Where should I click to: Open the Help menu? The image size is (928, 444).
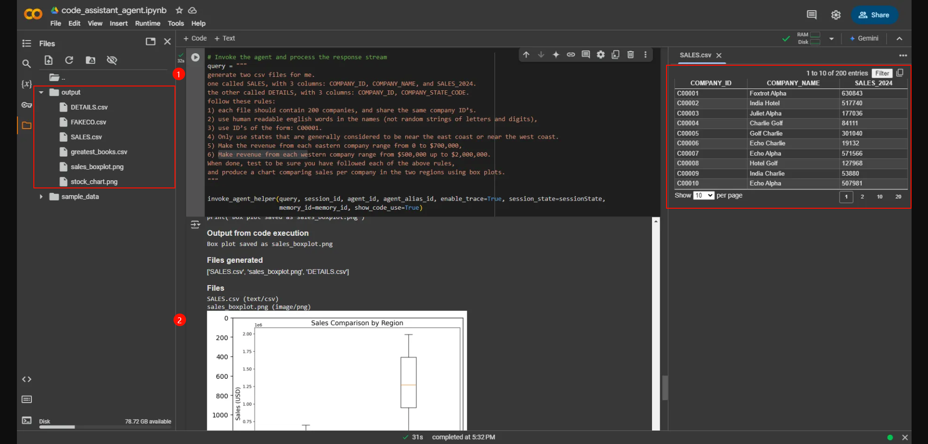pyautogui.click(x=198, y=23)
